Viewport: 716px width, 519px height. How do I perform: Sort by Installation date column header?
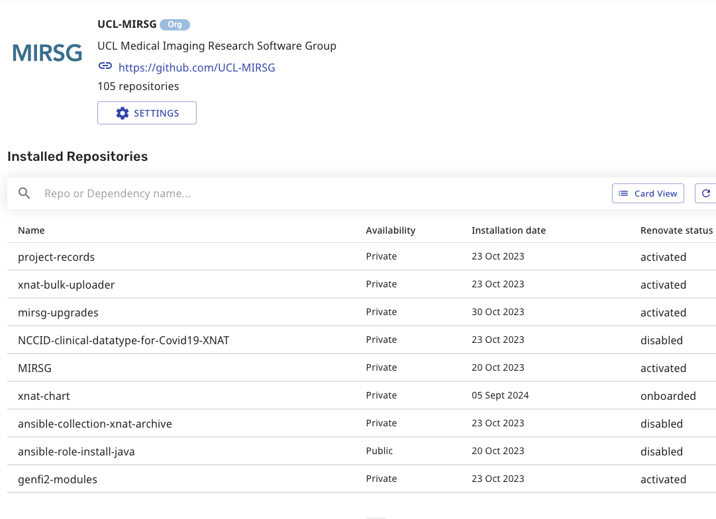pos(508,230)
